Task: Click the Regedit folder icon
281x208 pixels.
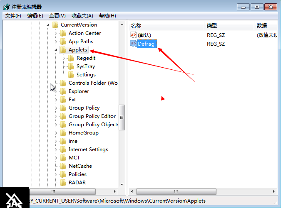Action: point(71,58)
